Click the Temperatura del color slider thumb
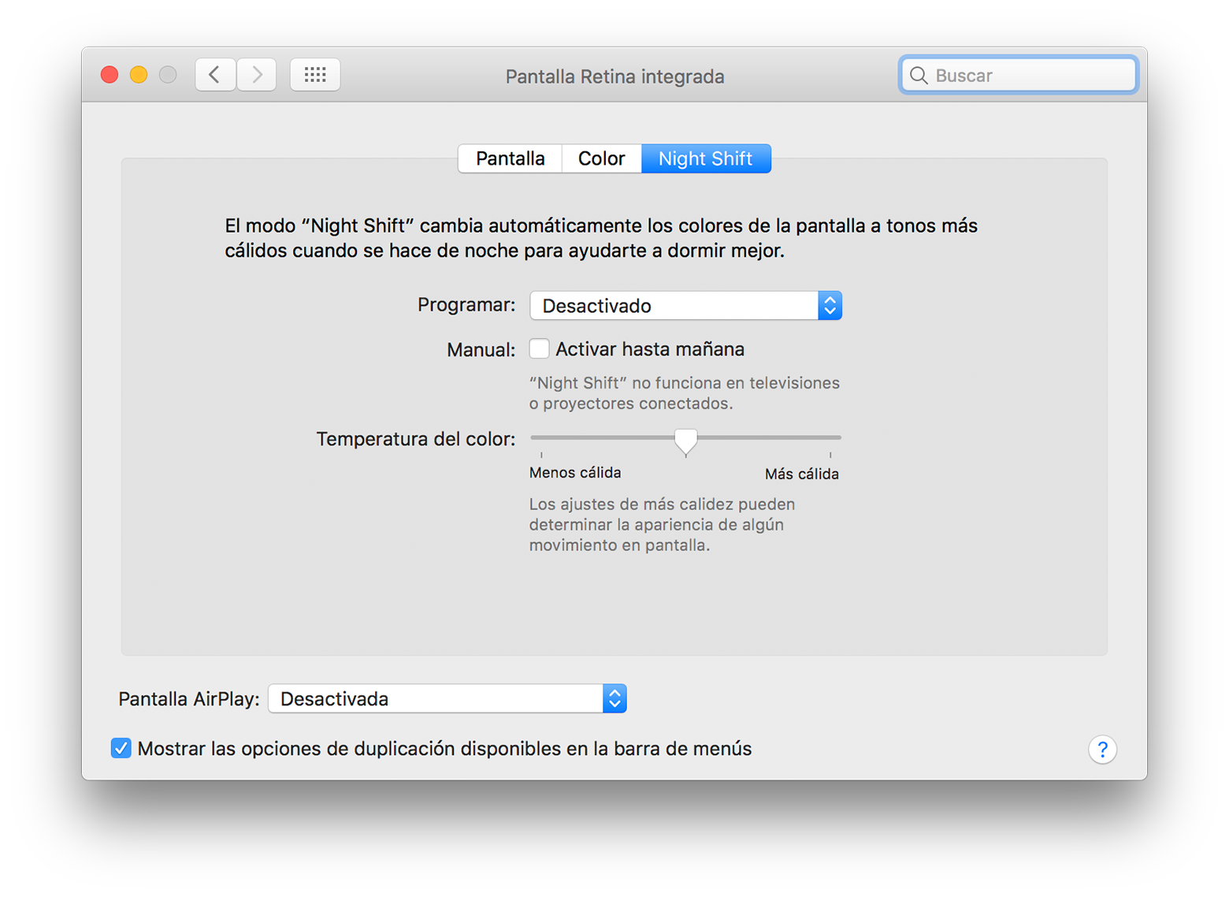 click(x=686, y=442)
